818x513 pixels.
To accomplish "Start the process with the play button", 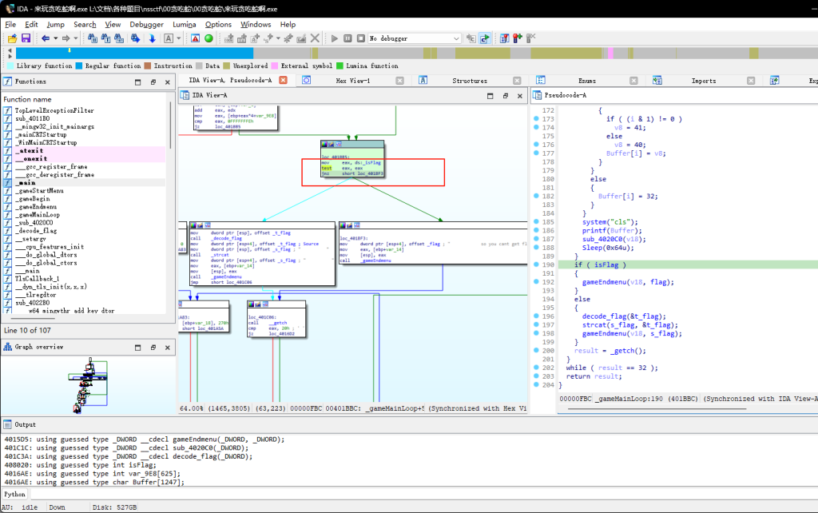I will click(335, 38).
